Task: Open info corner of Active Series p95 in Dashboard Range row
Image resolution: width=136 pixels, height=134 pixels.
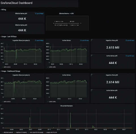Action: point(91,90)
